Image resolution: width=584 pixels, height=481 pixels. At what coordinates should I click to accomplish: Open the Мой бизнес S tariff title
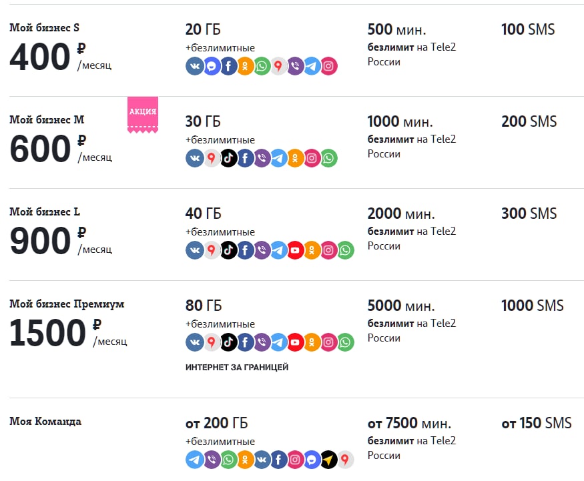coord(44,28)
